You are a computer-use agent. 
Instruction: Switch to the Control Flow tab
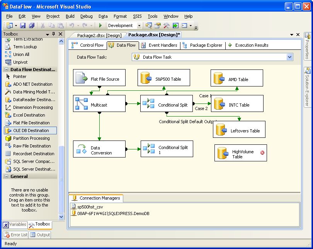[87, 45]
